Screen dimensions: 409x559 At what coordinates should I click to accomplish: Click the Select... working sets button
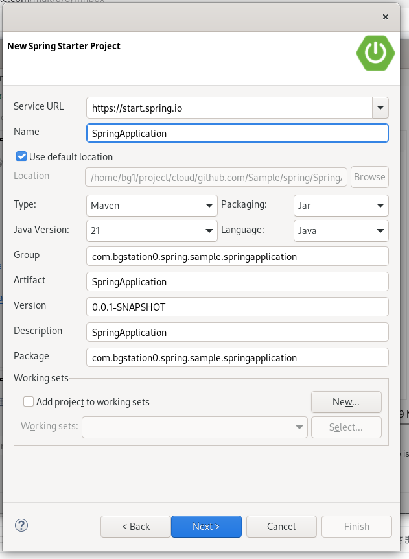pos(346,427)
